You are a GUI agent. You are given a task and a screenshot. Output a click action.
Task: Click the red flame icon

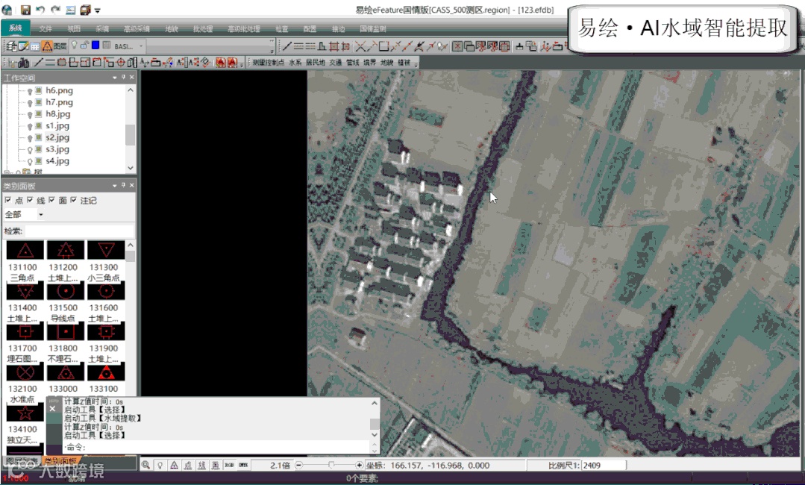(220, 63)
